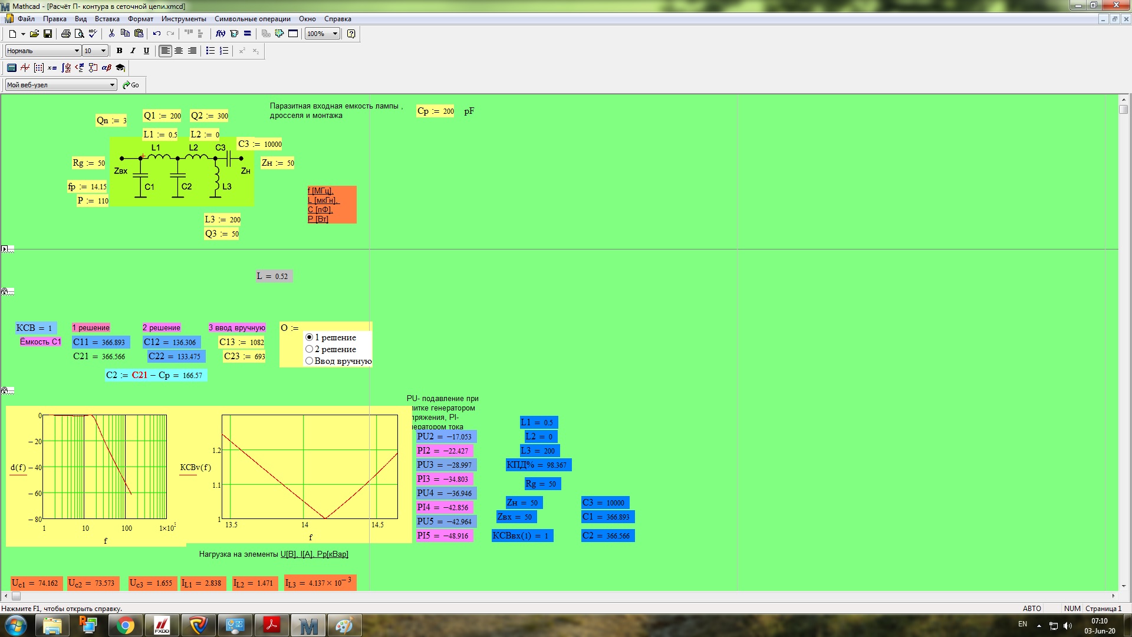Open the Calculator palette

click(x=12, y=68)
